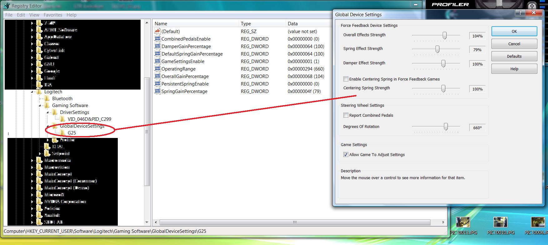Select the SpringGainPercentage value name
This screenshot has height=245, width=548.
pyautogui.click(x=184, y=91)
